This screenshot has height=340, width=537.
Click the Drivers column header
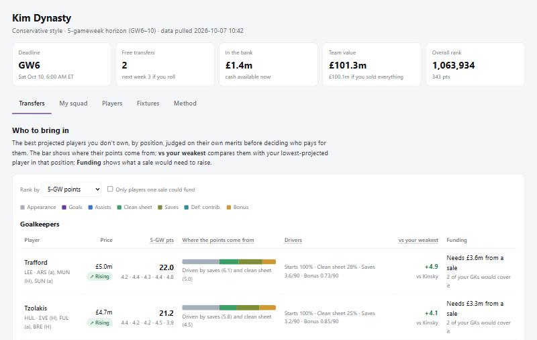(x=293, y=240)
